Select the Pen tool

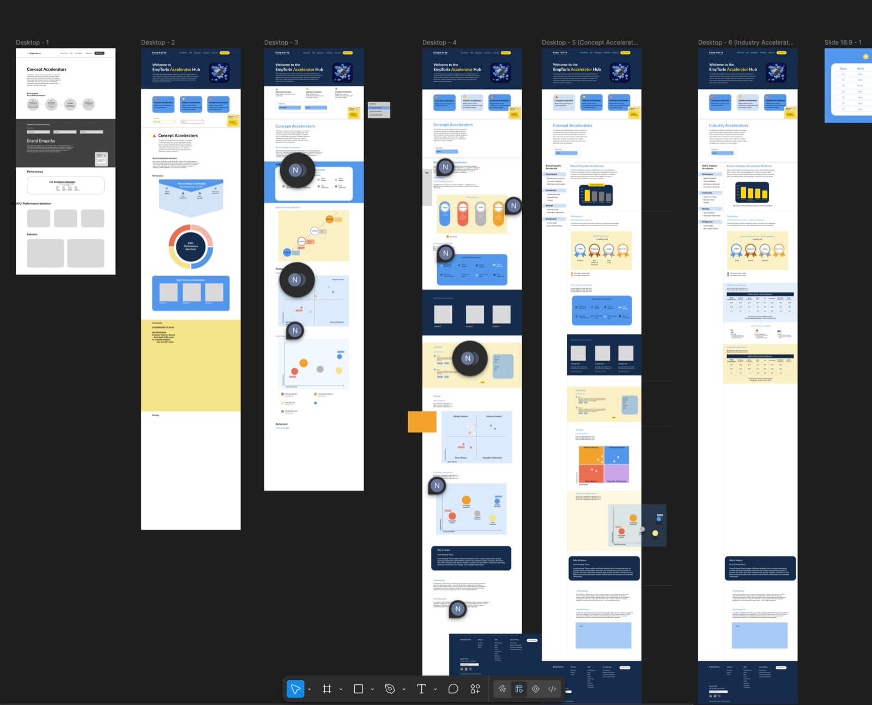point(390,689)
